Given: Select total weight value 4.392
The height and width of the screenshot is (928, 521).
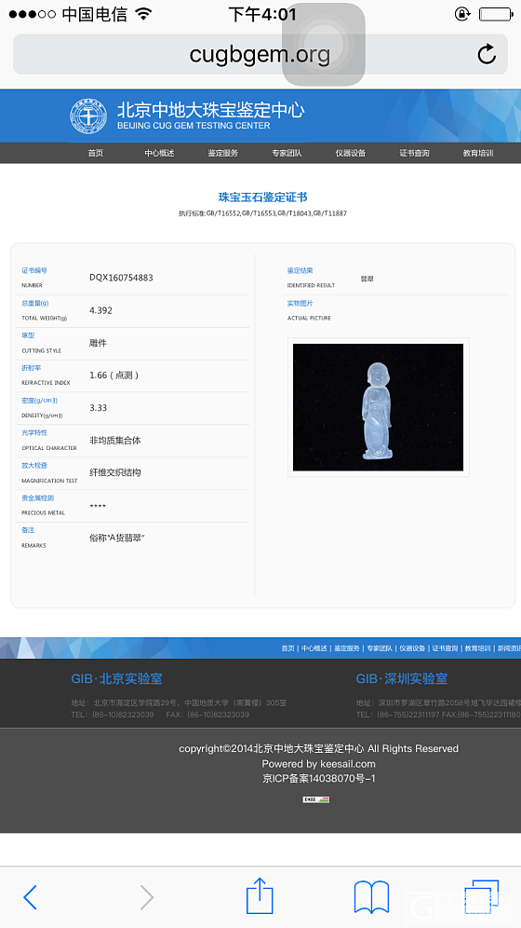Looking at the screenshot, I should (x=100, y=310).
